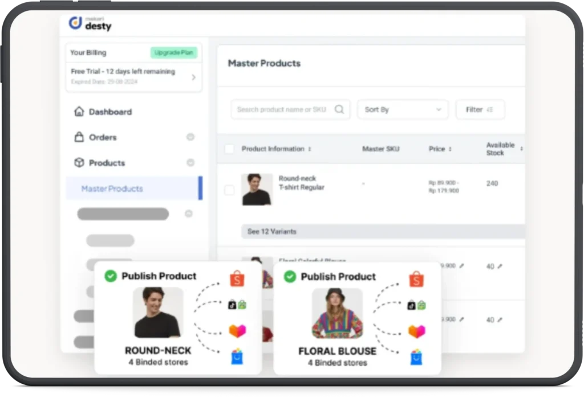Sort by the Price column header

coord(440,149)
